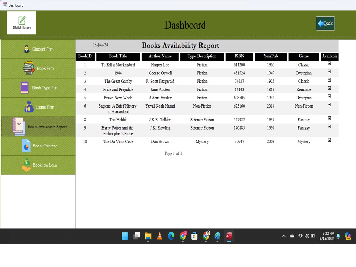Click the stacked books icon
The image size is (356, 267).
tap(29, 68)
